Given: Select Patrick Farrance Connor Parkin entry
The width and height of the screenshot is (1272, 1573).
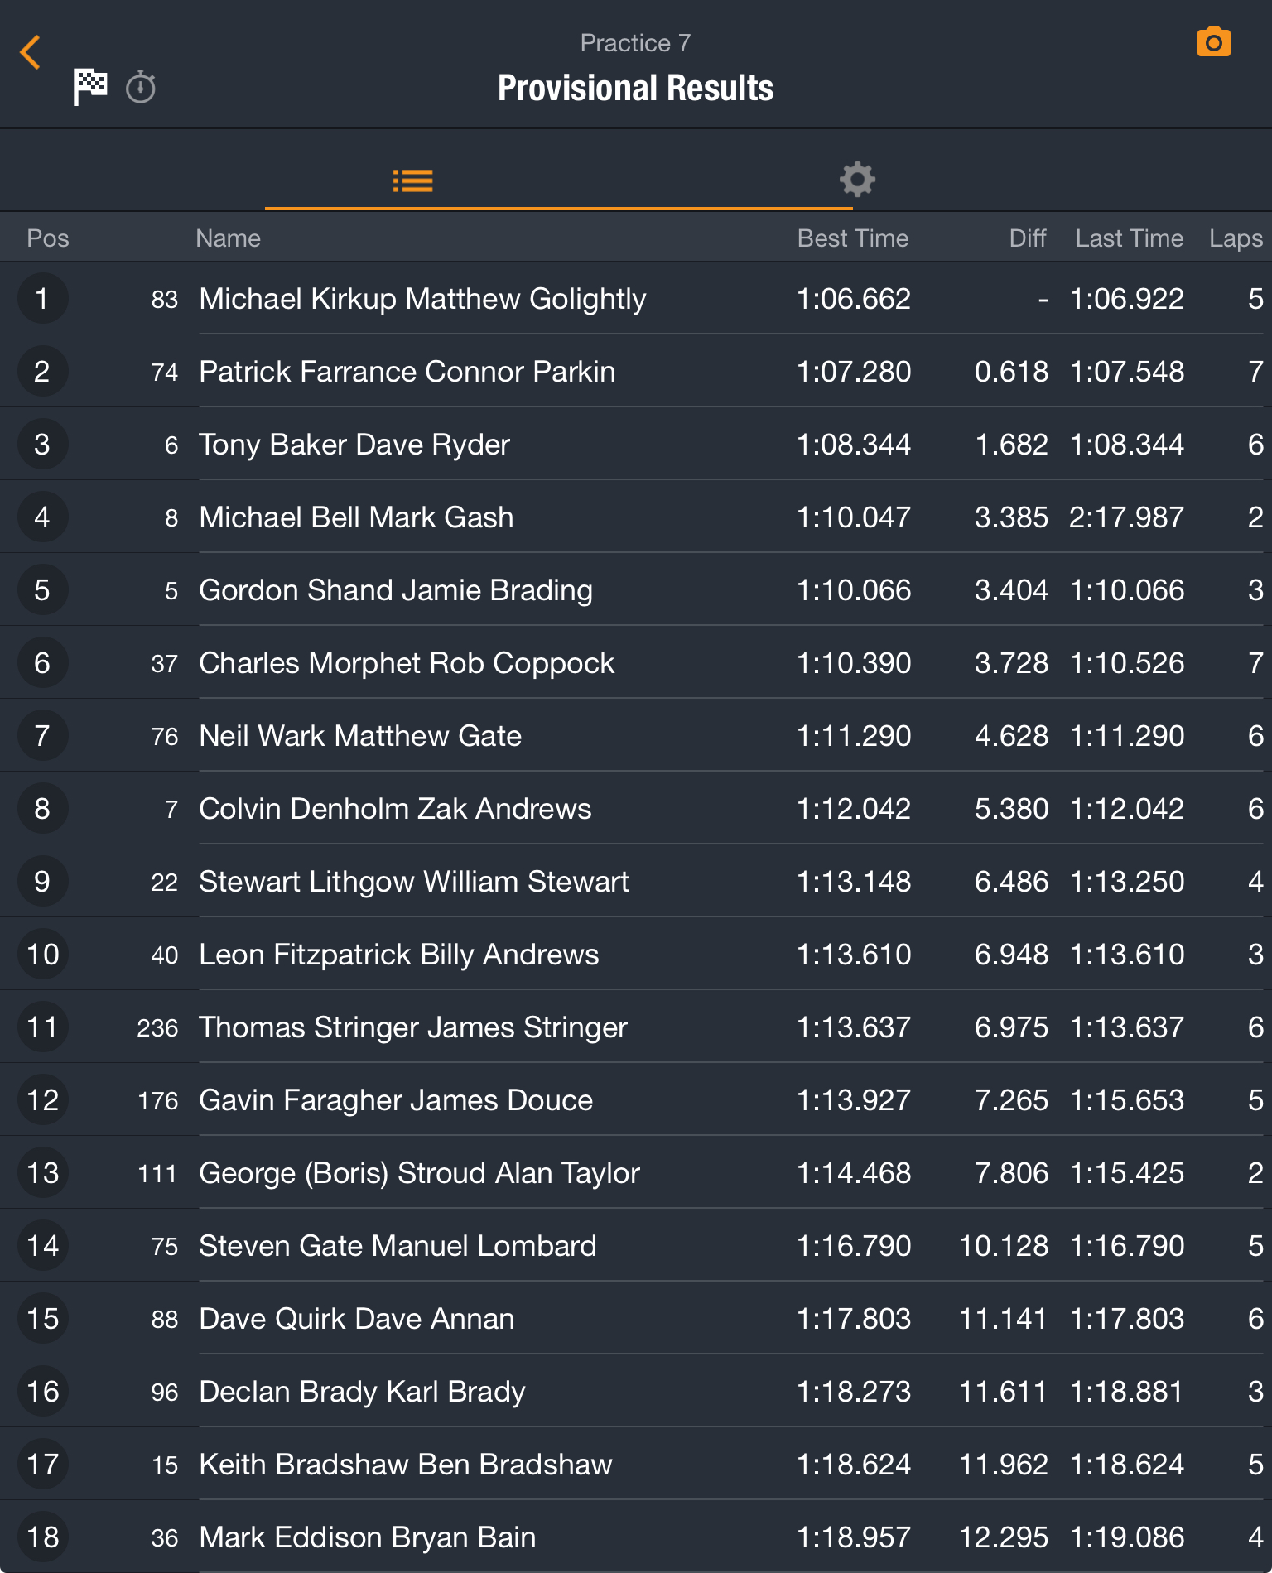Looking at the screenshot, I should [x=636, y=372].
